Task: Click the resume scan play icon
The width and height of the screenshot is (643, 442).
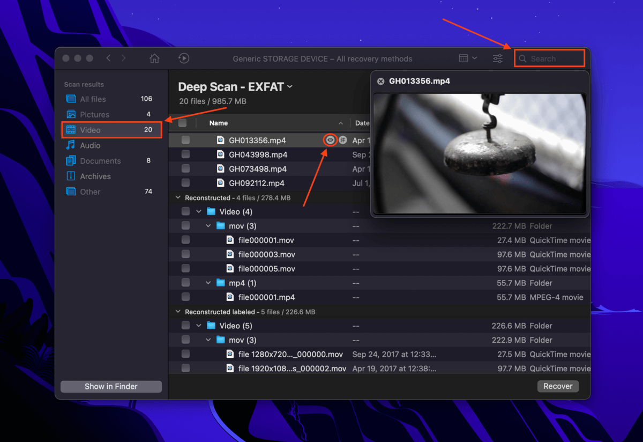Action: point(183,58)
